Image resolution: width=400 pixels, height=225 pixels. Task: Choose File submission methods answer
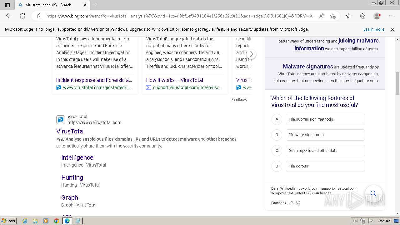(x=325, y=119)
